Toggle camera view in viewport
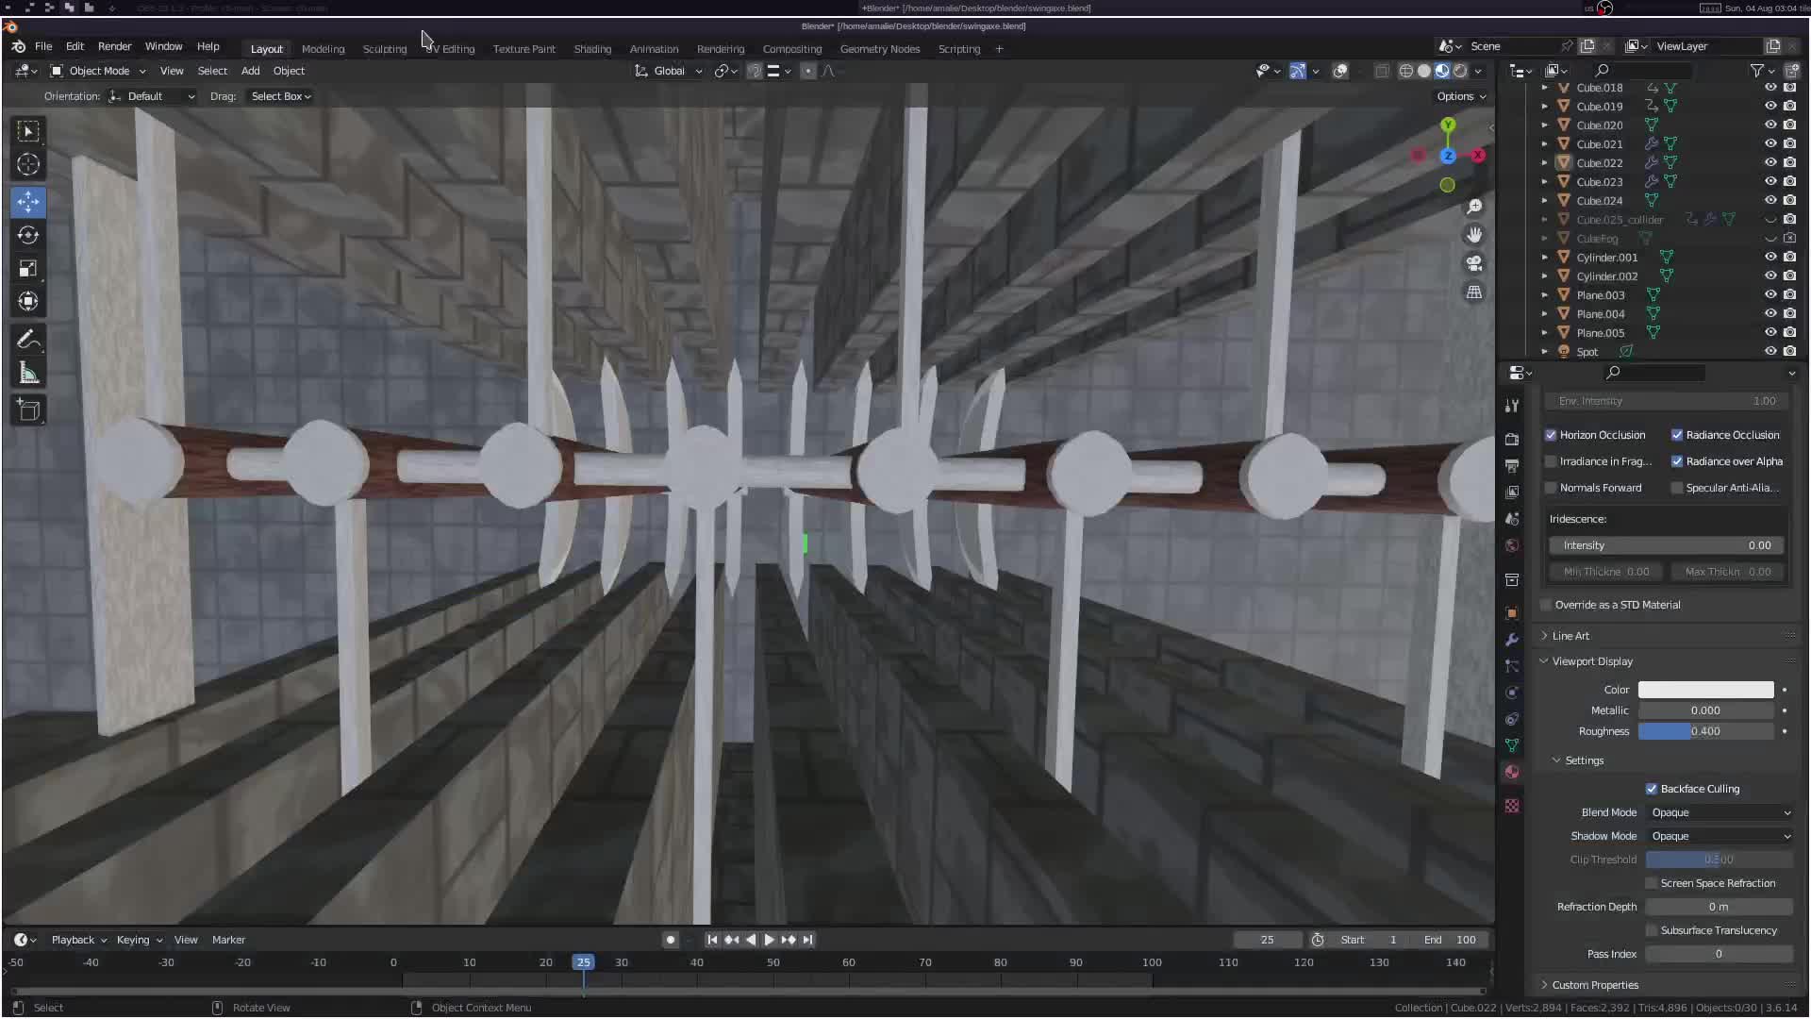Screen dimensions: 1811x1019 point(1474,263)
